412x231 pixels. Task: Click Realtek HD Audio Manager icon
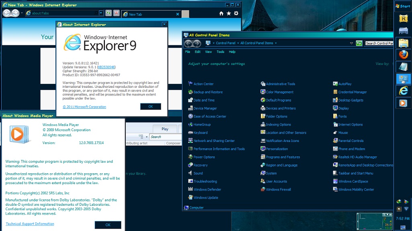pos(335,157)
